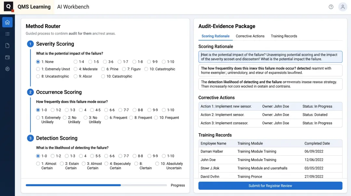Open the AI Workbench menu item
This screenshot has width=351, height=196.
pyautogui.click(x=73, y=7)
